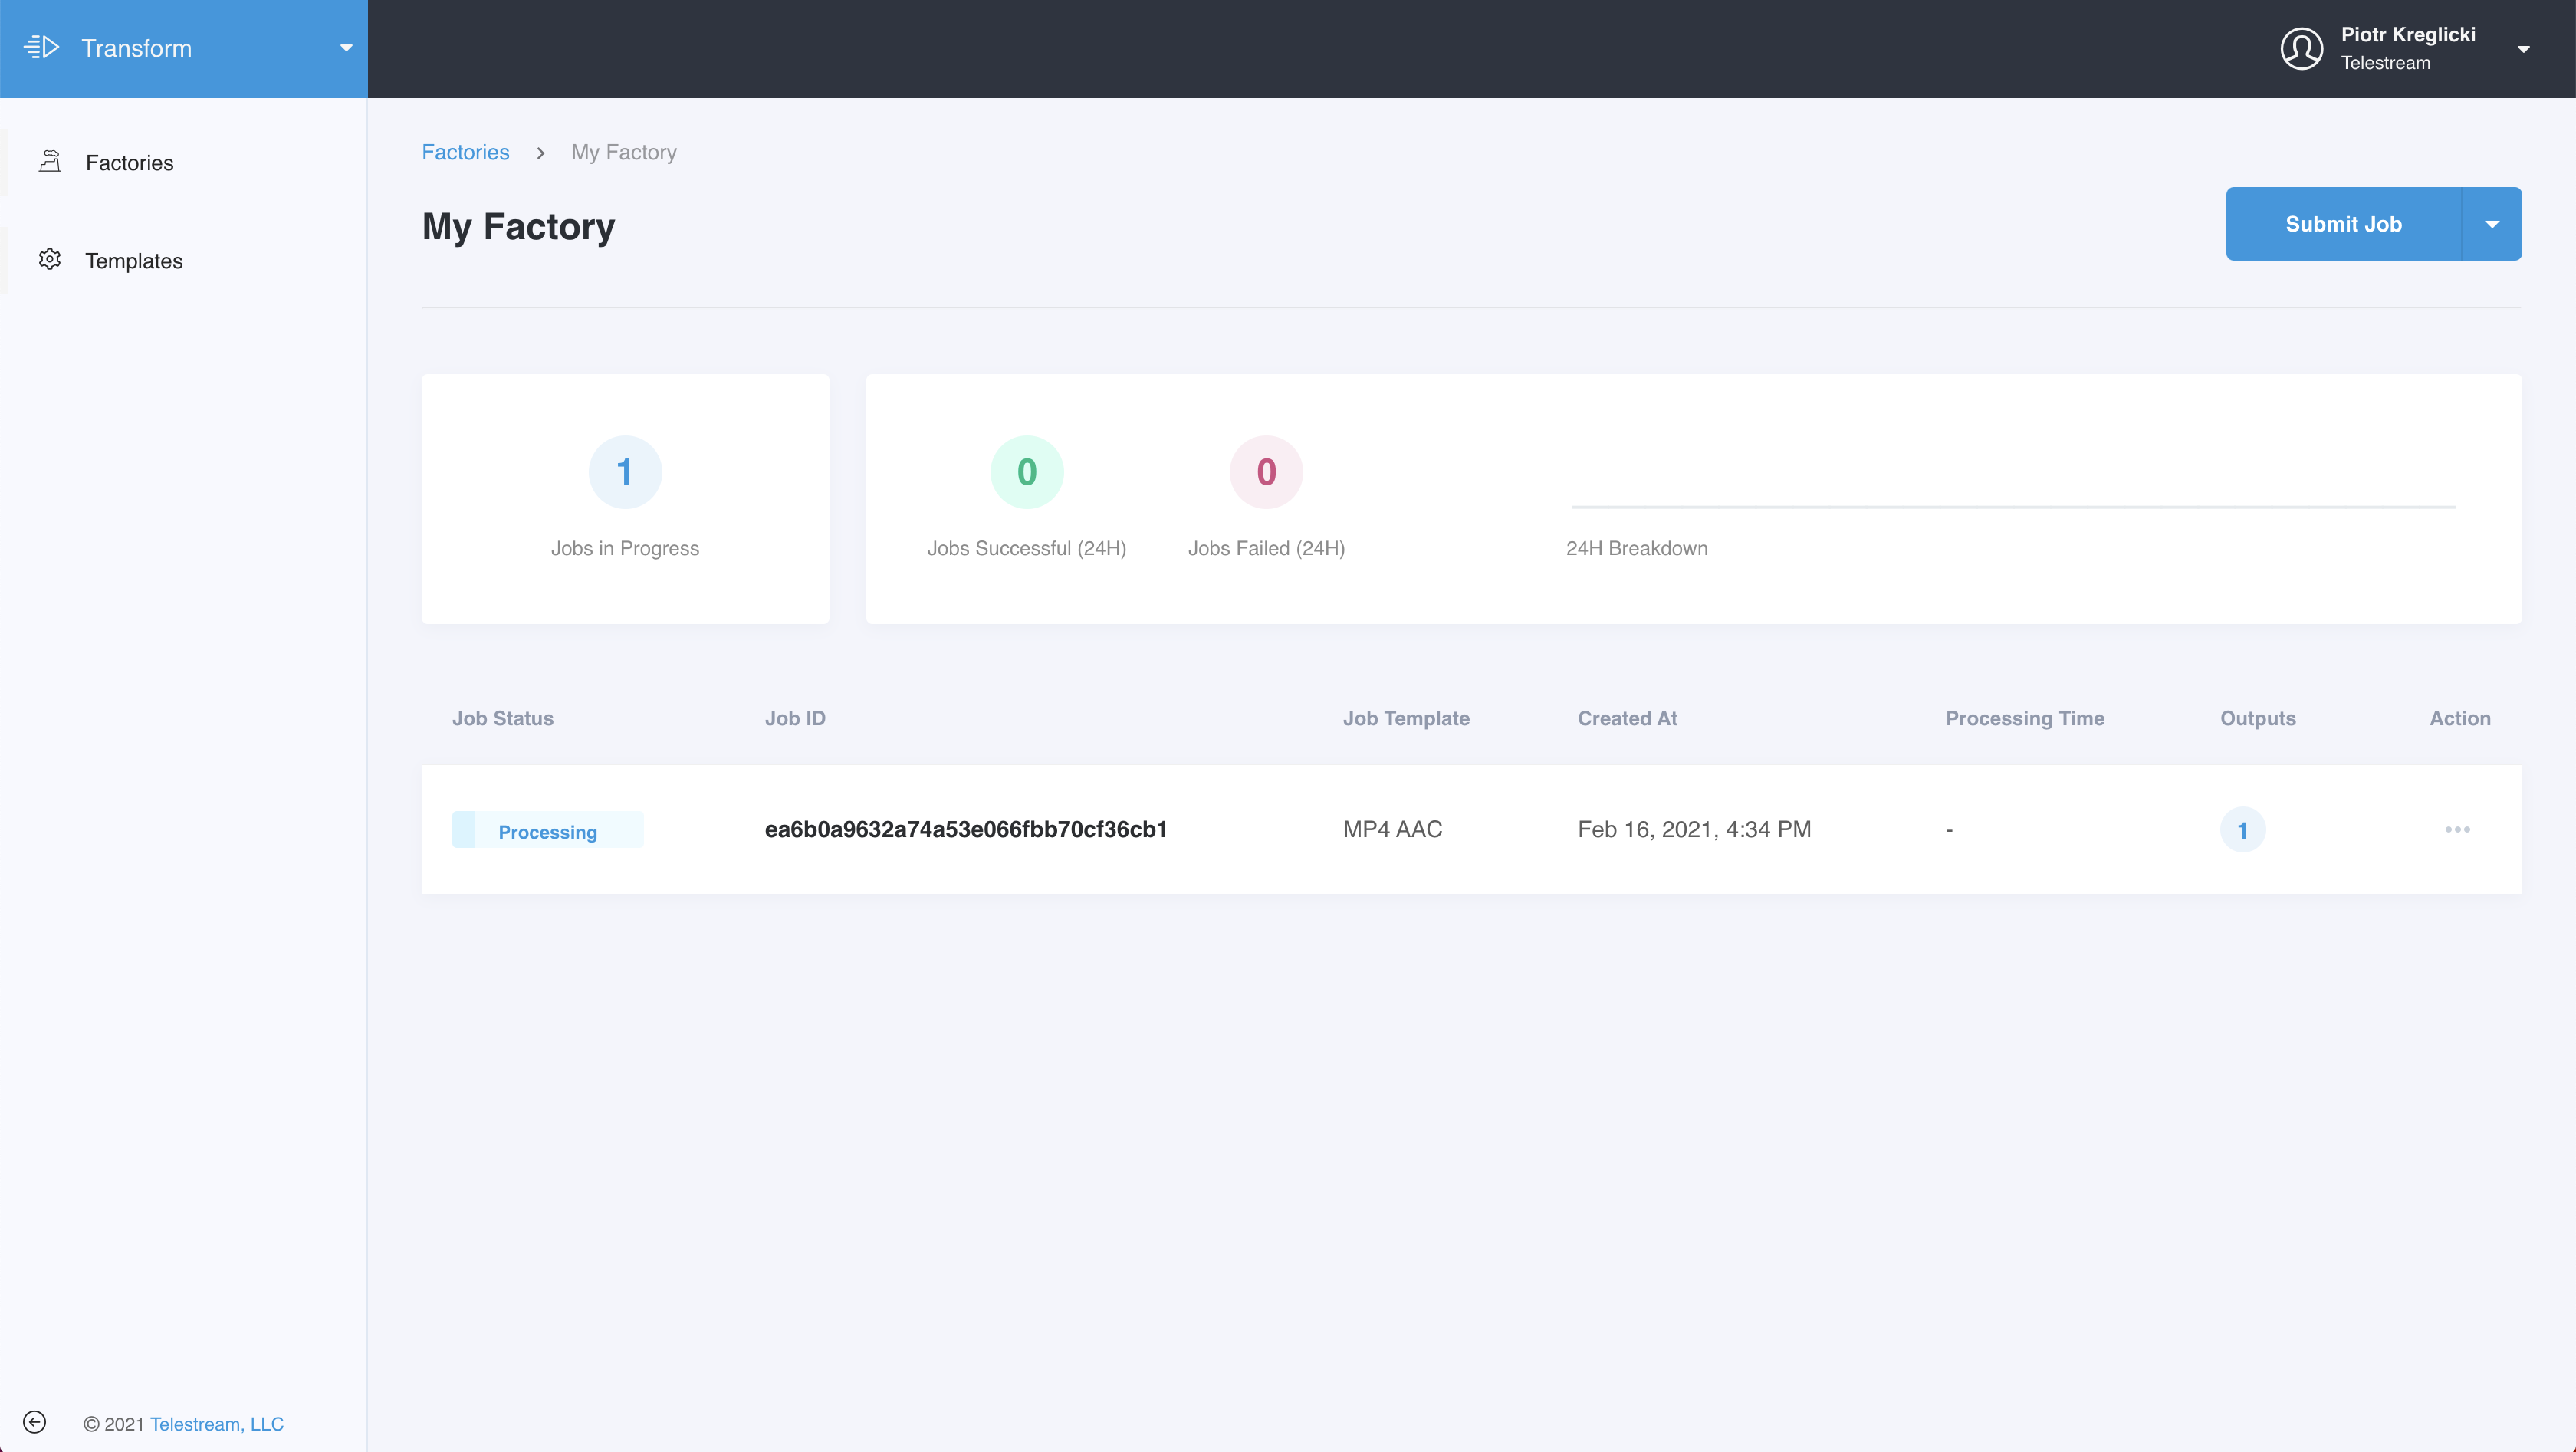The image size is (2576, 1452).
Task: Click the Jobs Failed (24H) counter
Action: tap(1266, 472)
